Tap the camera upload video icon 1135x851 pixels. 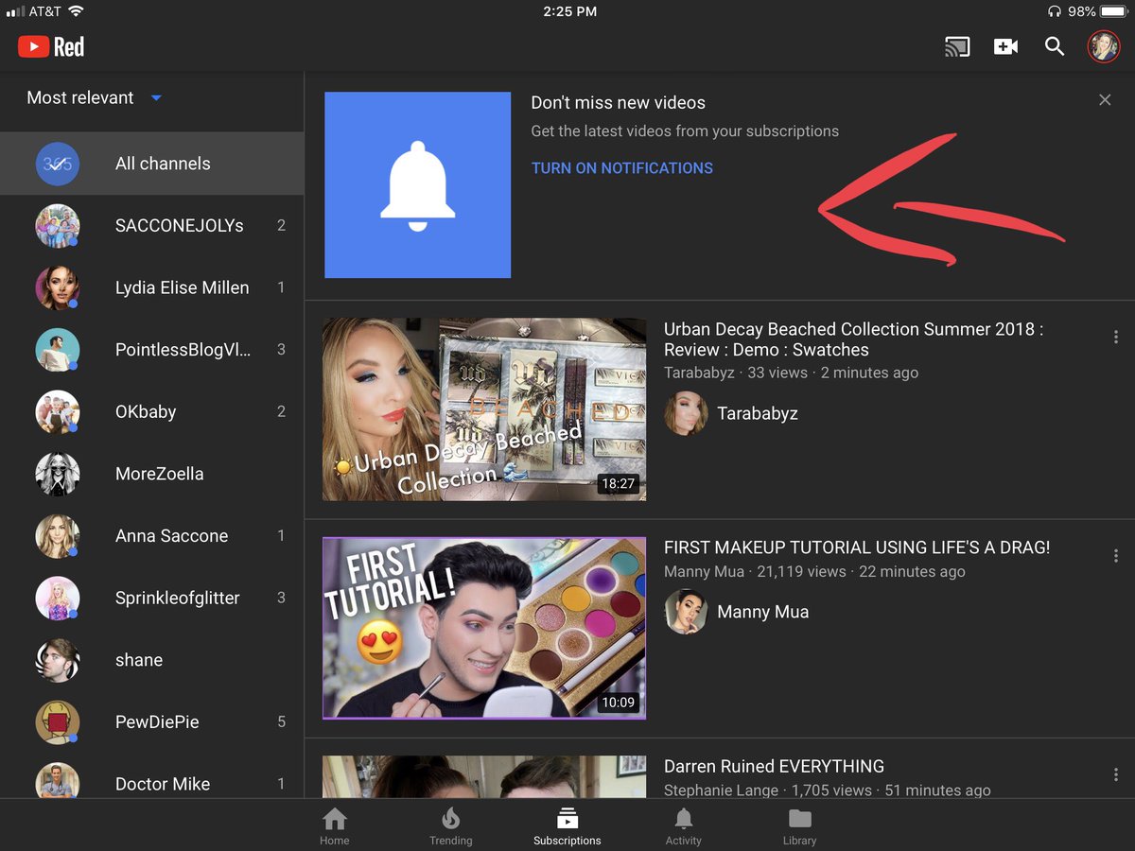[x=1005, y=46]
